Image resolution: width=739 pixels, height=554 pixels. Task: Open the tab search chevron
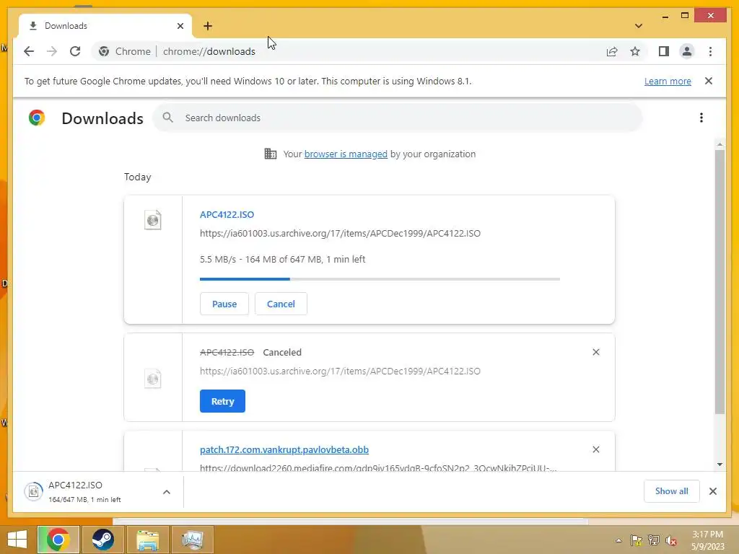click(639, 26)
